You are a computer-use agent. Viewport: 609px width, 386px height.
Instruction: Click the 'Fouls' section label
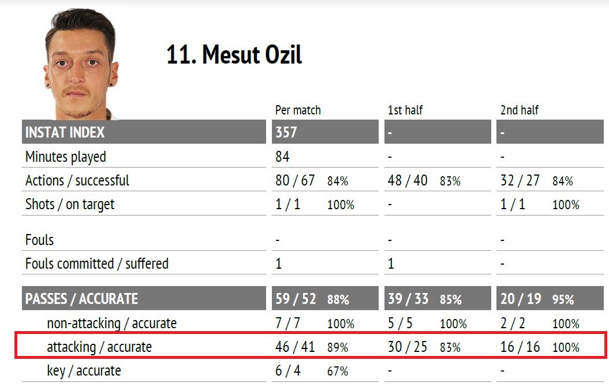[39, 240]
